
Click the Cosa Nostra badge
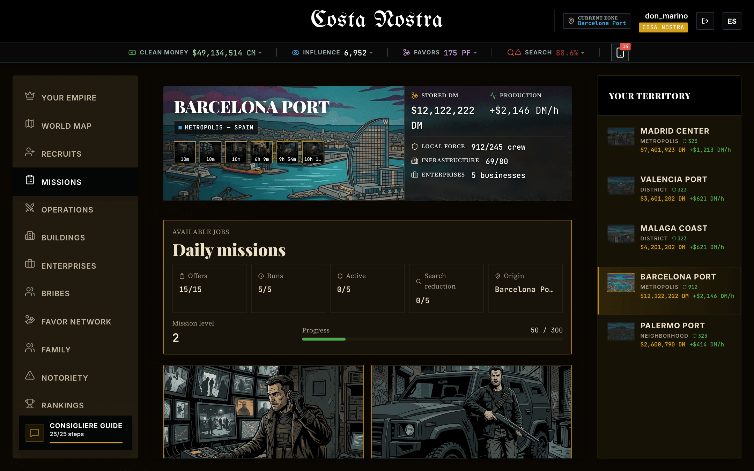[x=663, y=27]
